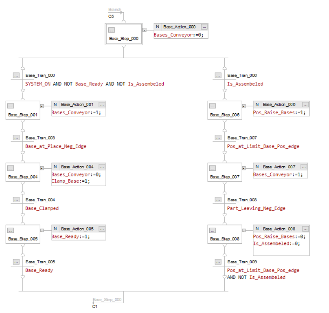Collapse action box attached to Base_Step_005
329x313 pixels.
point(42,230)
